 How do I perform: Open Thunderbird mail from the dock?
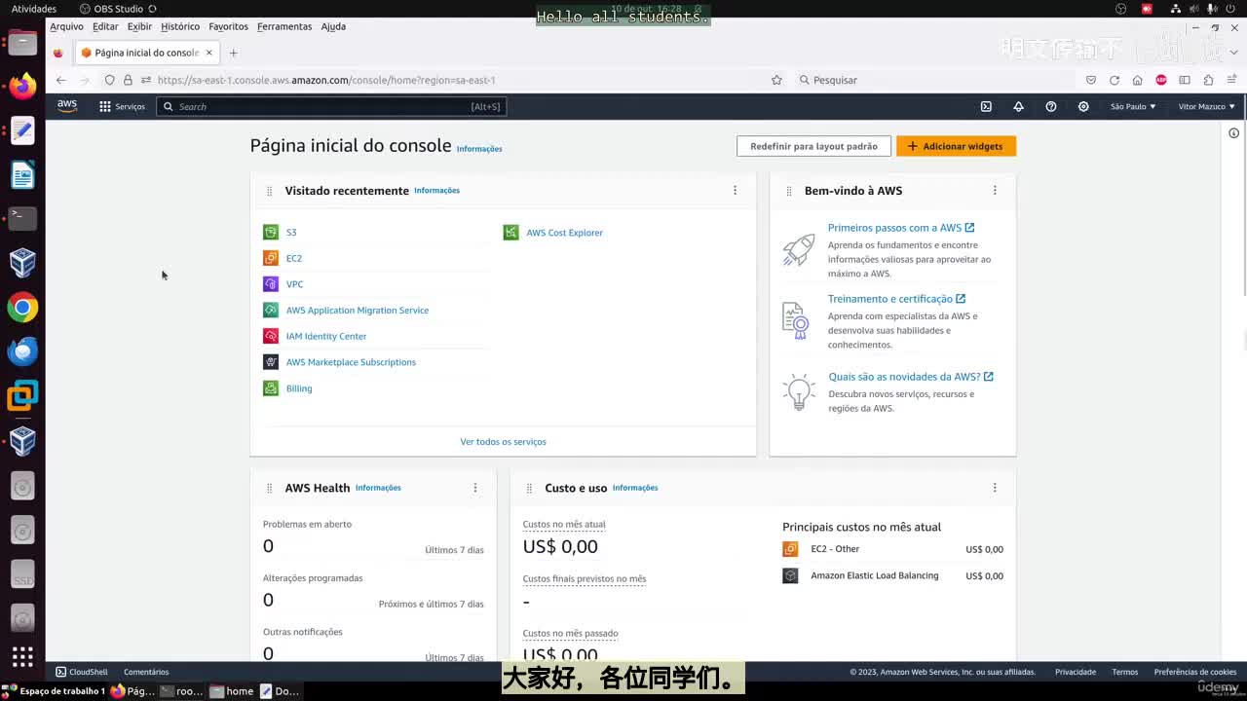[x=22, y=351]
